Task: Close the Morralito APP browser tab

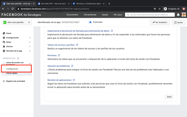Action: [69, 4]
